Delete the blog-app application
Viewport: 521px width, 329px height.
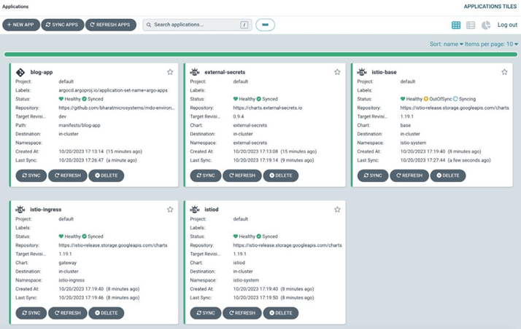coord(107,175)
